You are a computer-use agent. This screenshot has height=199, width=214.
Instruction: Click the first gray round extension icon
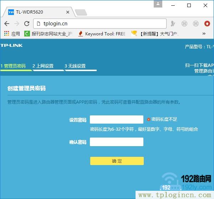coord(184,24)
